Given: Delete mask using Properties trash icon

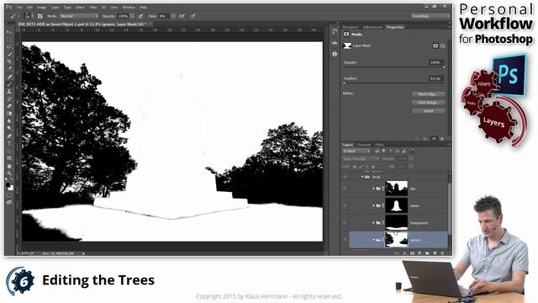Looking at the screenshot, I should (442, 139).
